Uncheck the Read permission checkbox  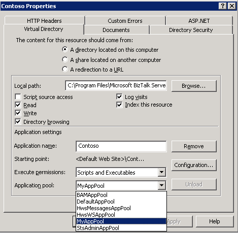coord(18,105)
